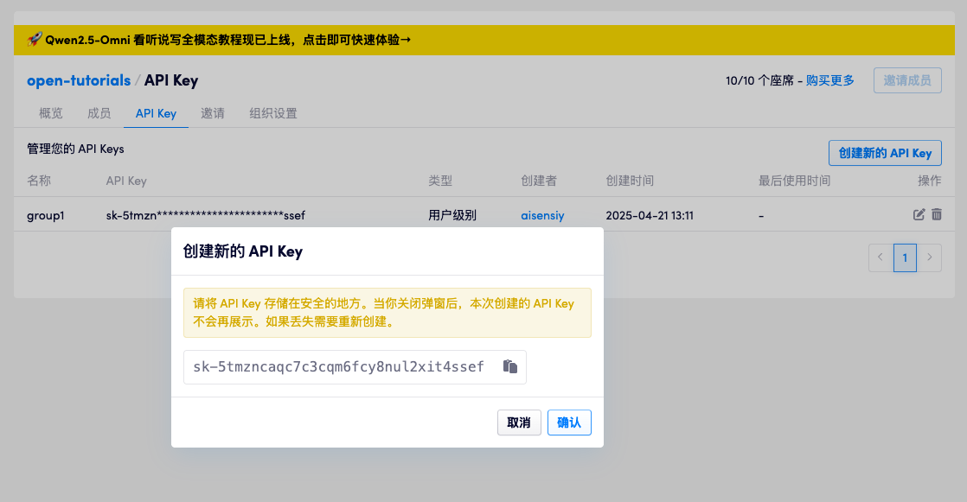The height and width of the screenshot is (502, 967).
Task: Switch to the 概览 tab
Action: (x=50, y=112)
